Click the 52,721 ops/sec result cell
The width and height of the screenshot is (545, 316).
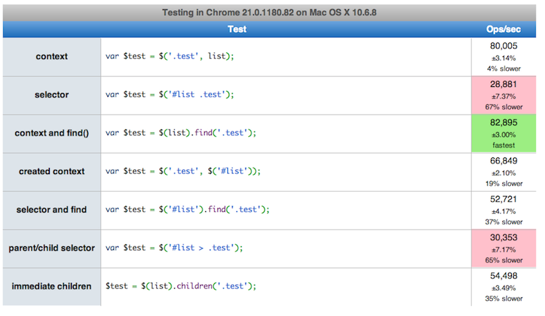(x=504, y=210)
